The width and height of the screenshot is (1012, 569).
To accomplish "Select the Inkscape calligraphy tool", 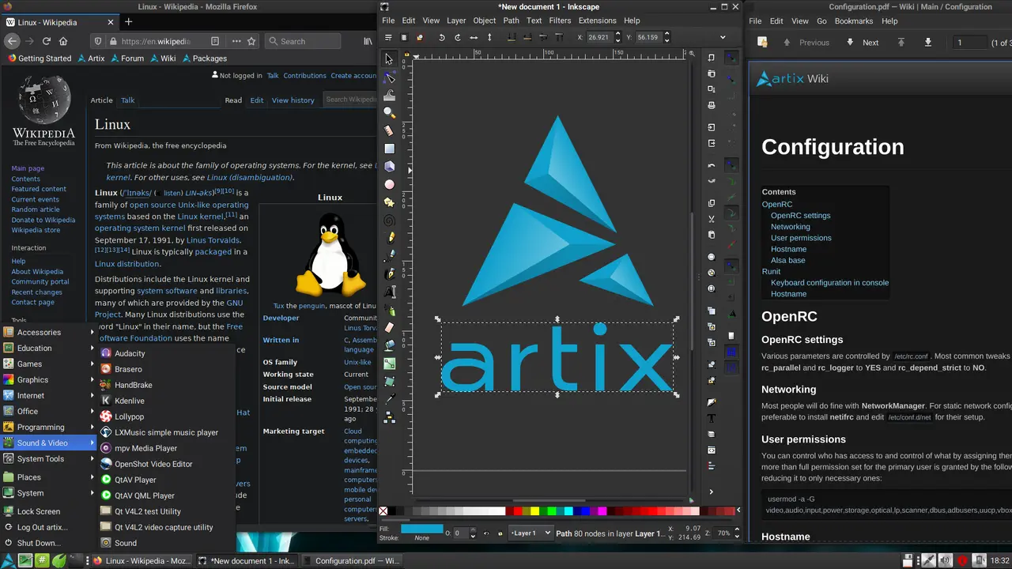I will [389, 273].
